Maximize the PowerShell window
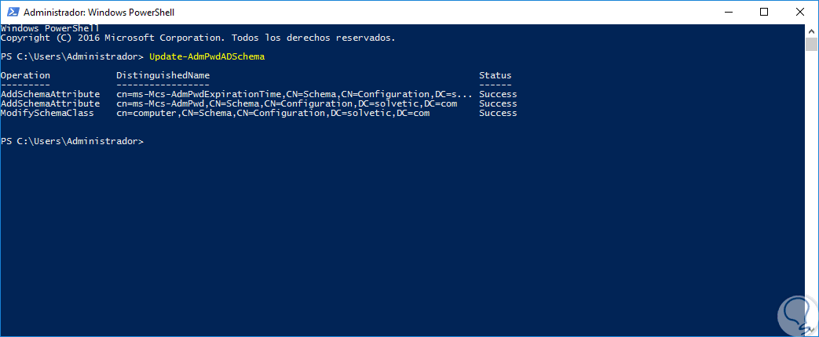 tap(765, 13)
